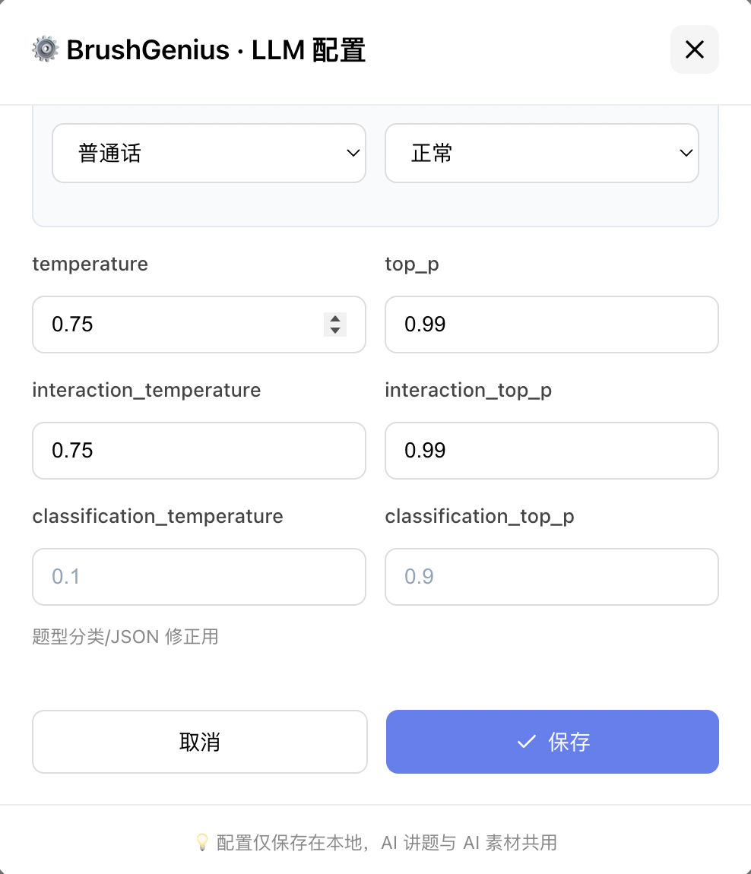Click the BrushGenius · LLM 配置 title

point(216,50)
